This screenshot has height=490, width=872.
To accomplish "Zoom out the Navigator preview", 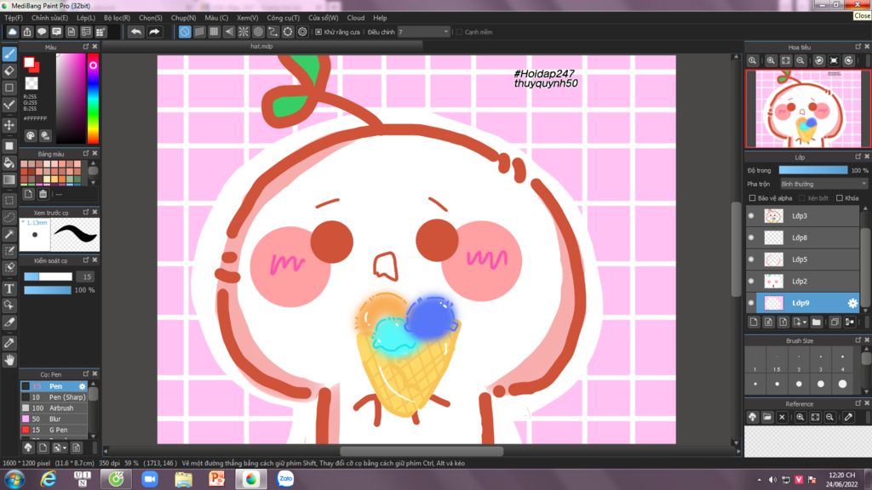I will tap(800, 60).
